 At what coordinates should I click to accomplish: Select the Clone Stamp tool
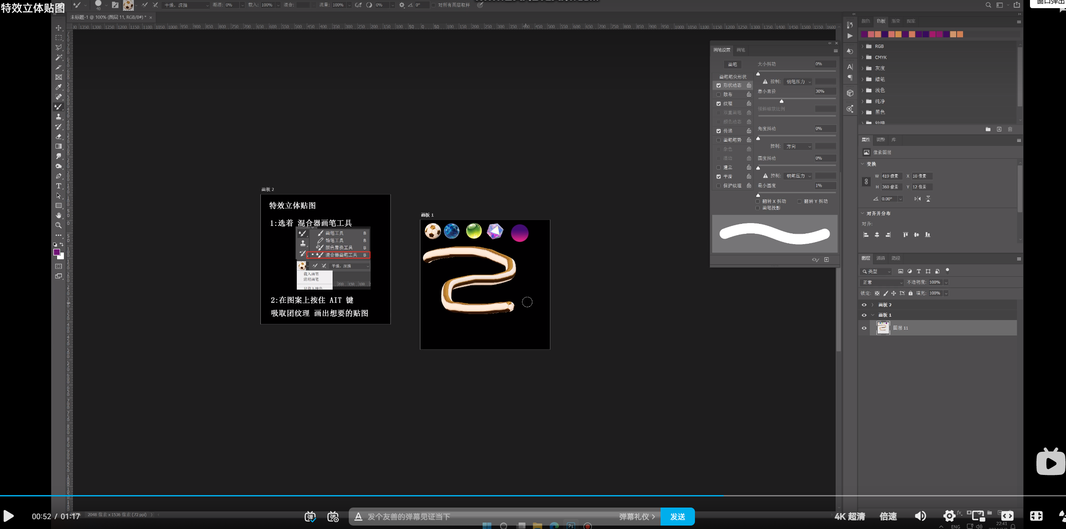click(x=59, y=117)
